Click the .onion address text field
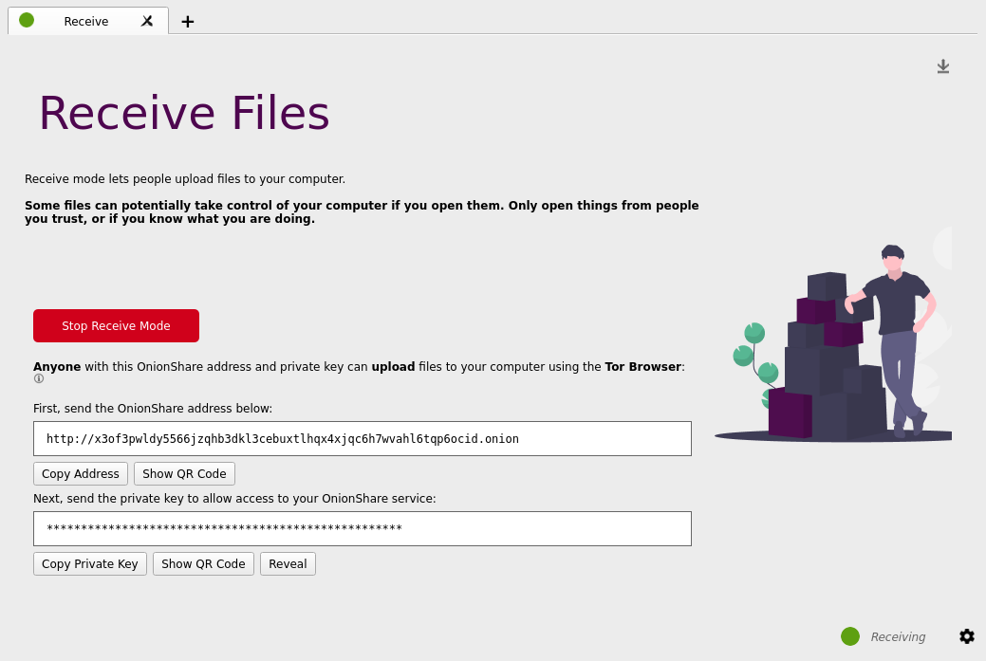 [x=362, y=438]
